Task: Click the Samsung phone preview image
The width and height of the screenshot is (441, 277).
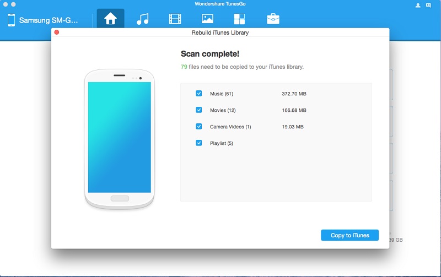Action: [120, 138]
